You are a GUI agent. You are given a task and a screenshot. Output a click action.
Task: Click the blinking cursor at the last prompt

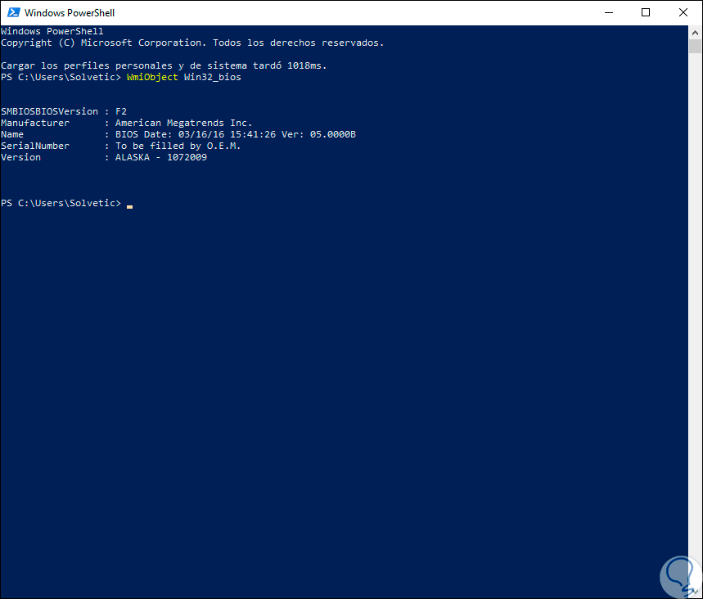[129, 205]
